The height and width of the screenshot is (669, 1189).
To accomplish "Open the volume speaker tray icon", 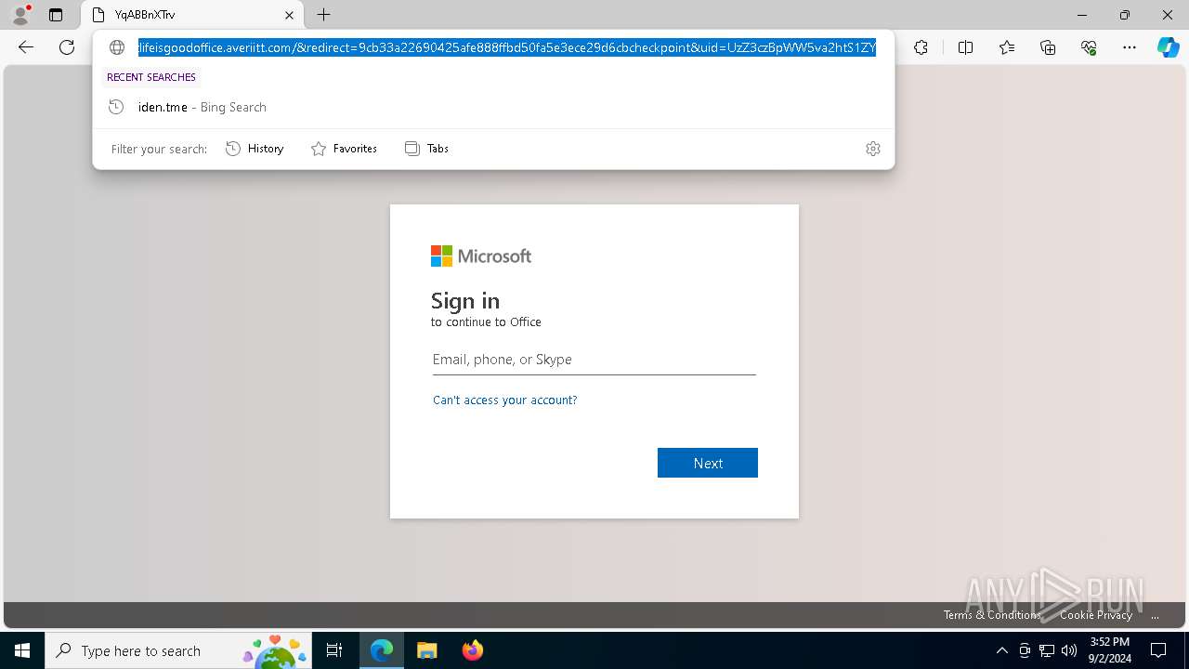I will pyautogui.click(x=1069, y=650).
